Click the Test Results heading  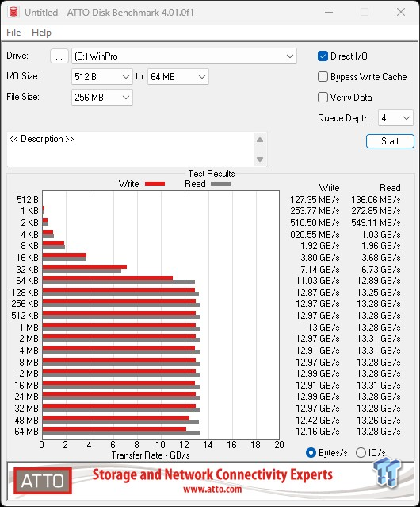[212, 174]
